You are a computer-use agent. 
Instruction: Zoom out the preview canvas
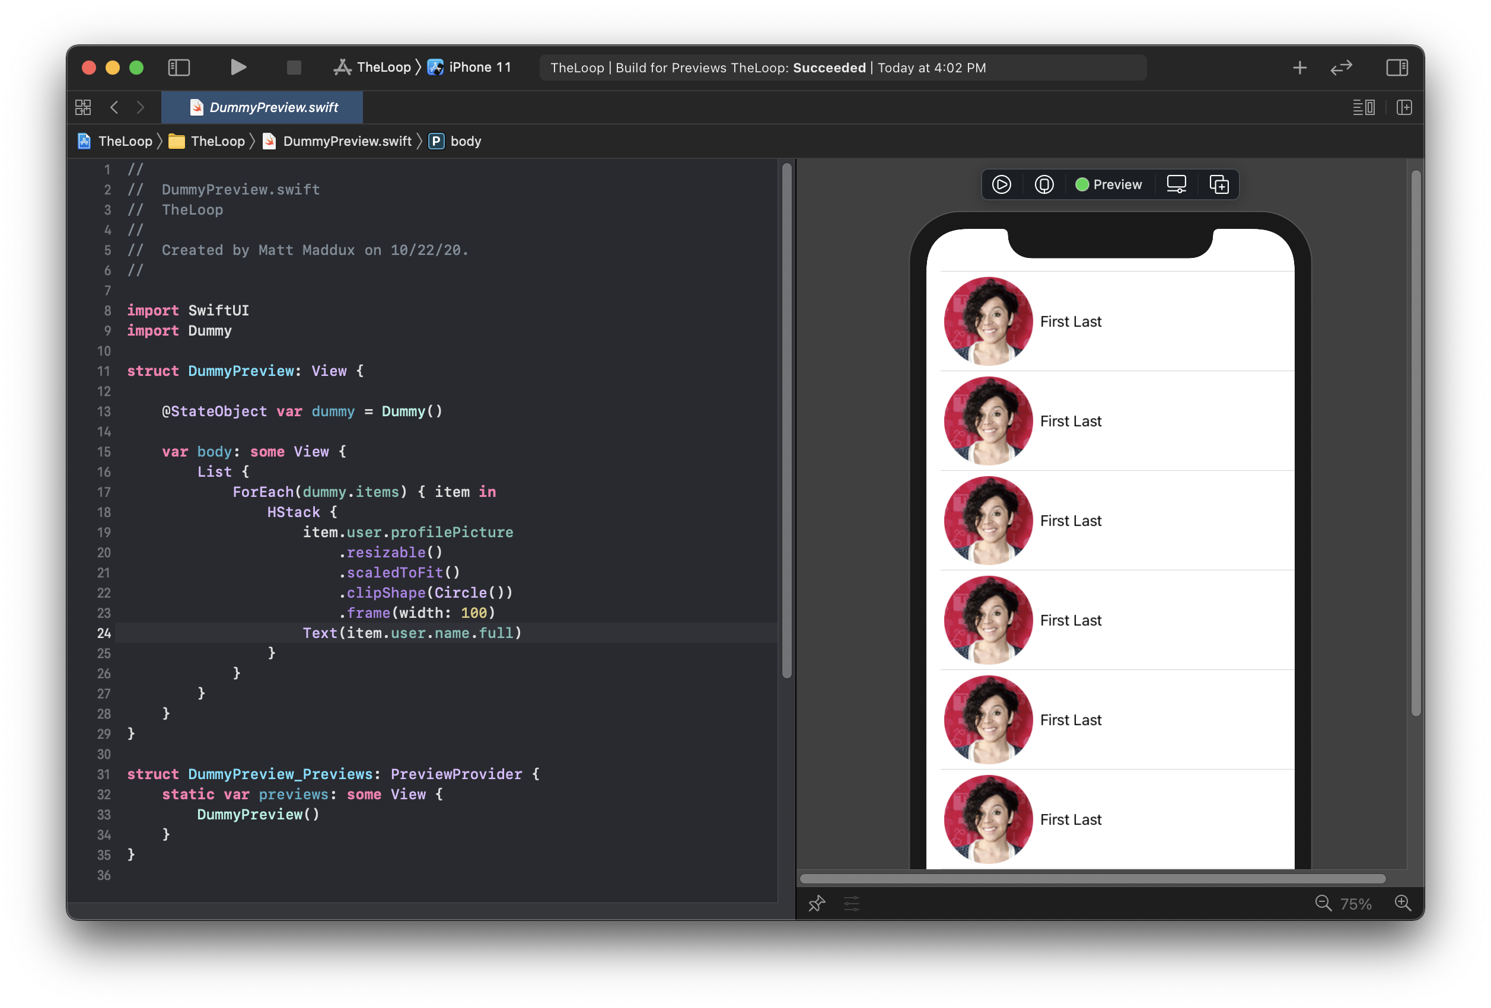tap(1323, 904)
